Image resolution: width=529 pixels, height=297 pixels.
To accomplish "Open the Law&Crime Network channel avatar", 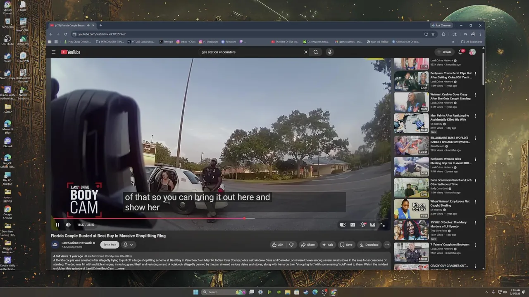I will click(x=55, y=245).
